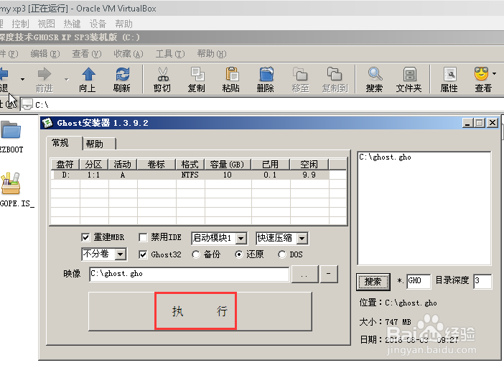The height and width of the screenshot is (368, 504).
Task: Toggle the 文件夹 folders pane icon
Action: click(409, 74)
